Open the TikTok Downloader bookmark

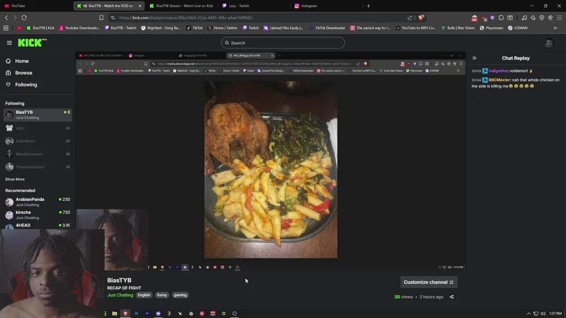point(327,28)
